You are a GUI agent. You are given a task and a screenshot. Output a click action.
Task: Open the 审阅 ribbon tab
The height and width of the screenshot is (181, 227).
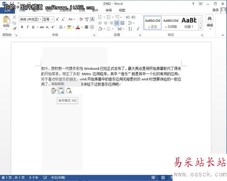109,10
